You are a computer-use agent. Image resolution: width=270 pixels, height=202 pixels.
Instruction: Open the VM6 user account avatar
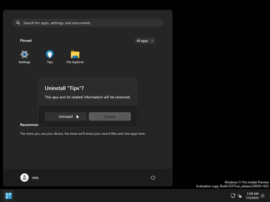[x=25, y=178]
